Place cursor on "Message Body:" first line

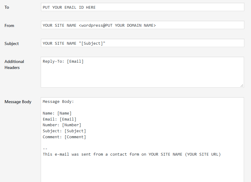click(x=58, y=102)
